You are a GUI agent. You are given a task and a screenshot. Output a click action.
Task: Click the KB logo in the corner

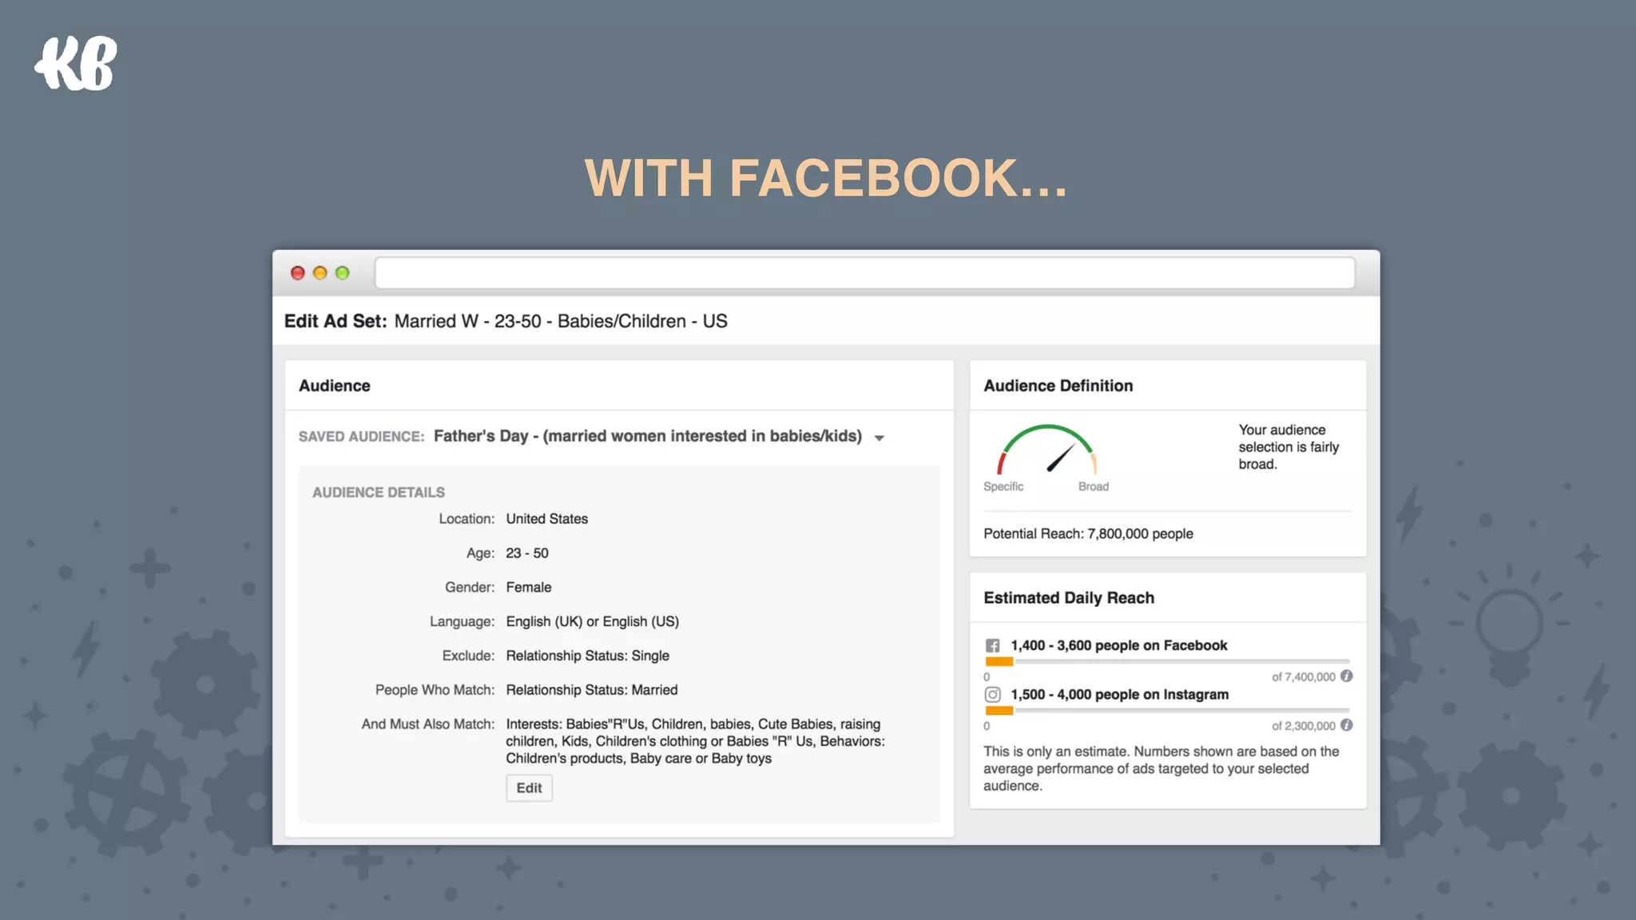76,63
